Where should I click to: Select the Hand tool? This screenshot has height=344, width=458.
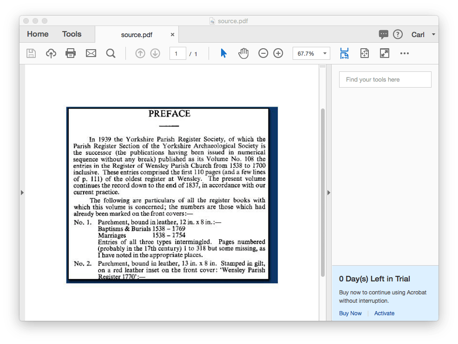[243, 53]
